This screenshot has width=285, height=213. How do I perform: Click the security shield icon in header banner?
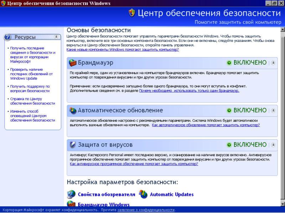(132, 13)
